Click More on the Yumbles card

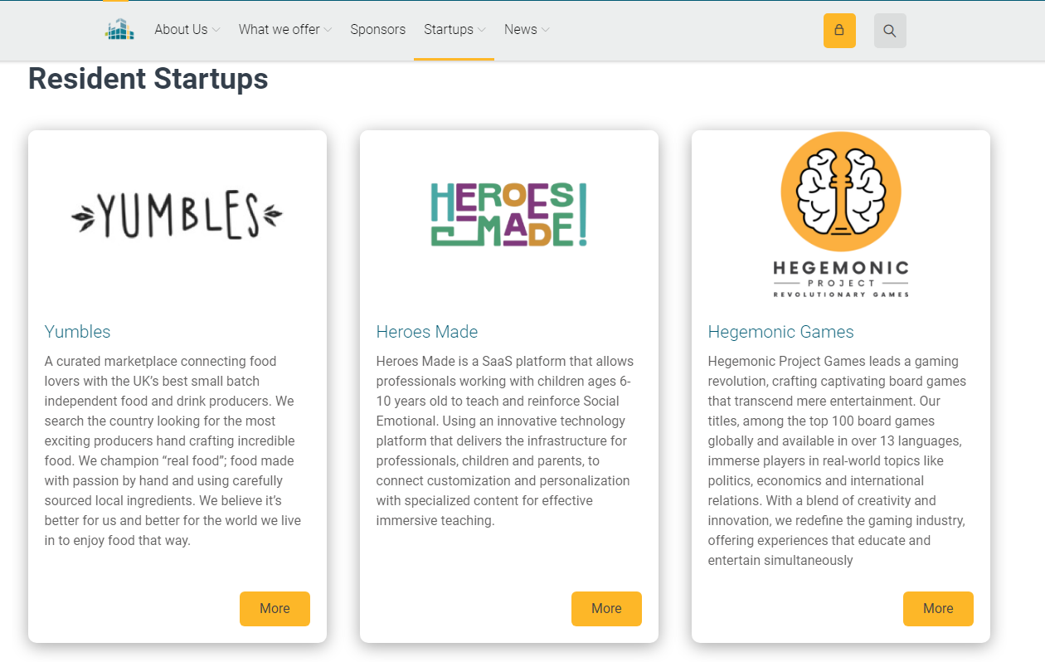(x=275, y=609)
